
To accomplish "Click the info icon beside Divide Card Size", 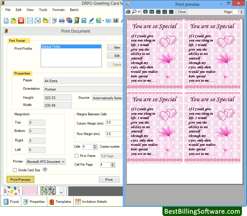I will pyautogui.click(x=45, y=170).
